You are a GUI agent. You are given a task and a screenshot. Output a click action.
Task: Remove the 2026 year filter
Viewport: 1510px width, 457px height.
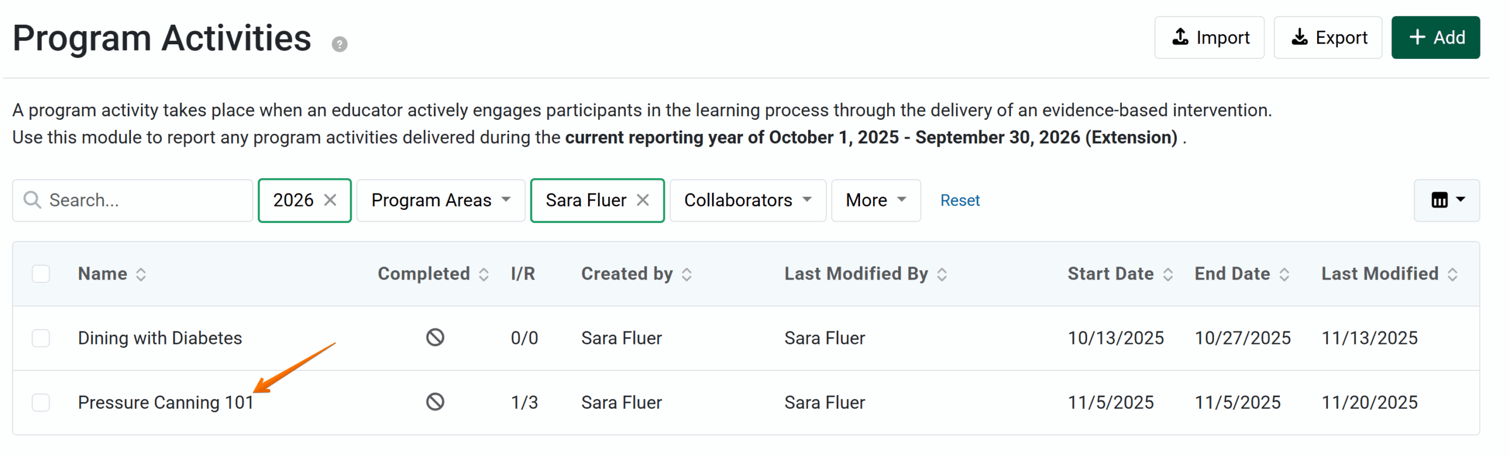(x=330, y=200)
